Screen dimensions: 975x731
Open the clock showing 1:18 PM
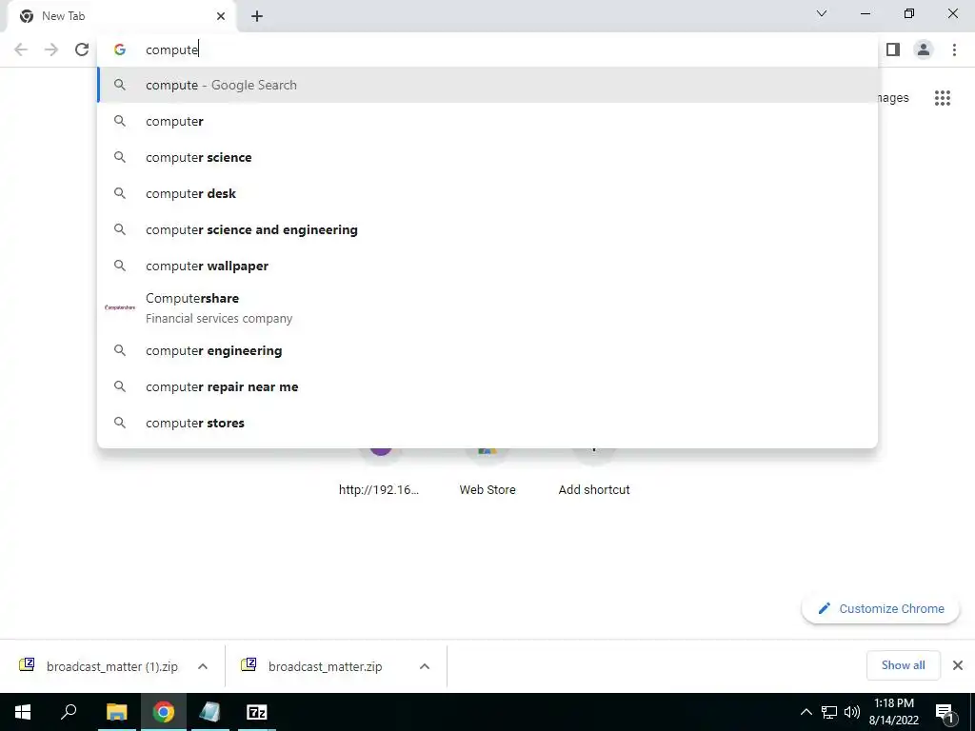893,712
